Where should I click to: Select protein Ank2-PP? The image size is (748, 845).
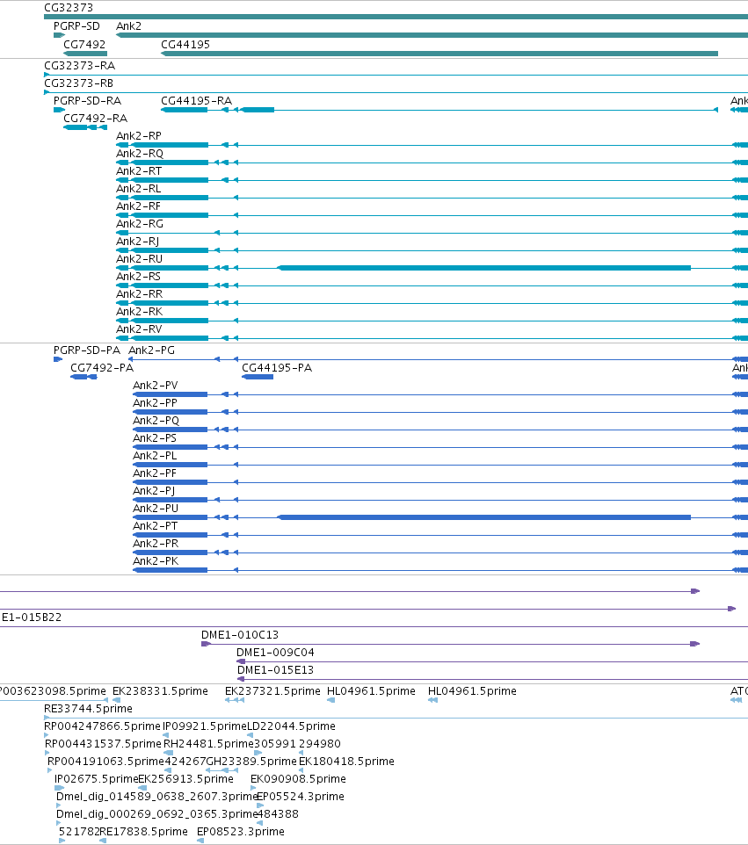[x=155, y=403]
